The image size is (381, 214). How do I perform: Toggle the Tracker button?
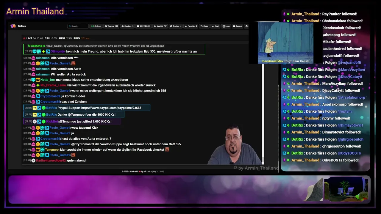pos(176,26)
